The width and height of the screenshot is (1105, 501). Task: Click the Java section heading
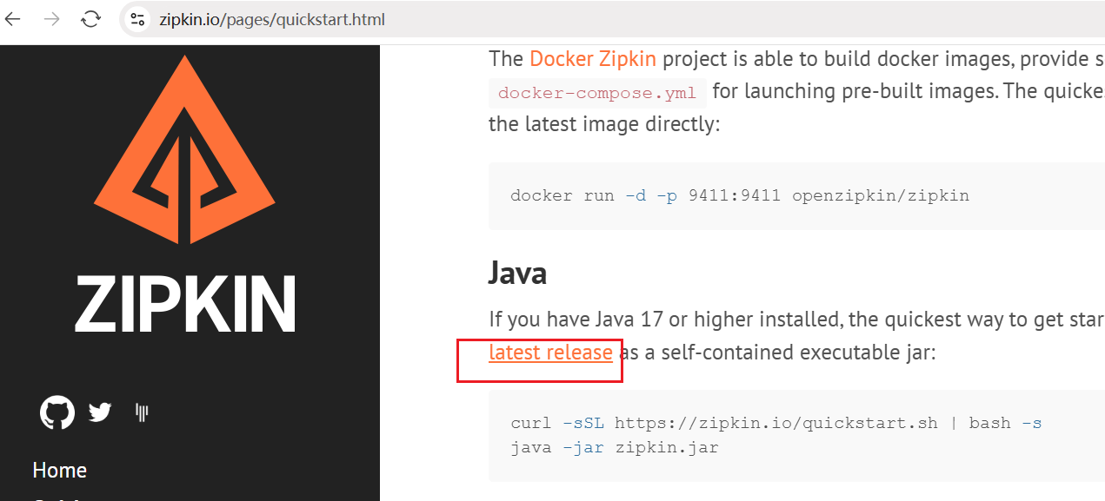517,274
